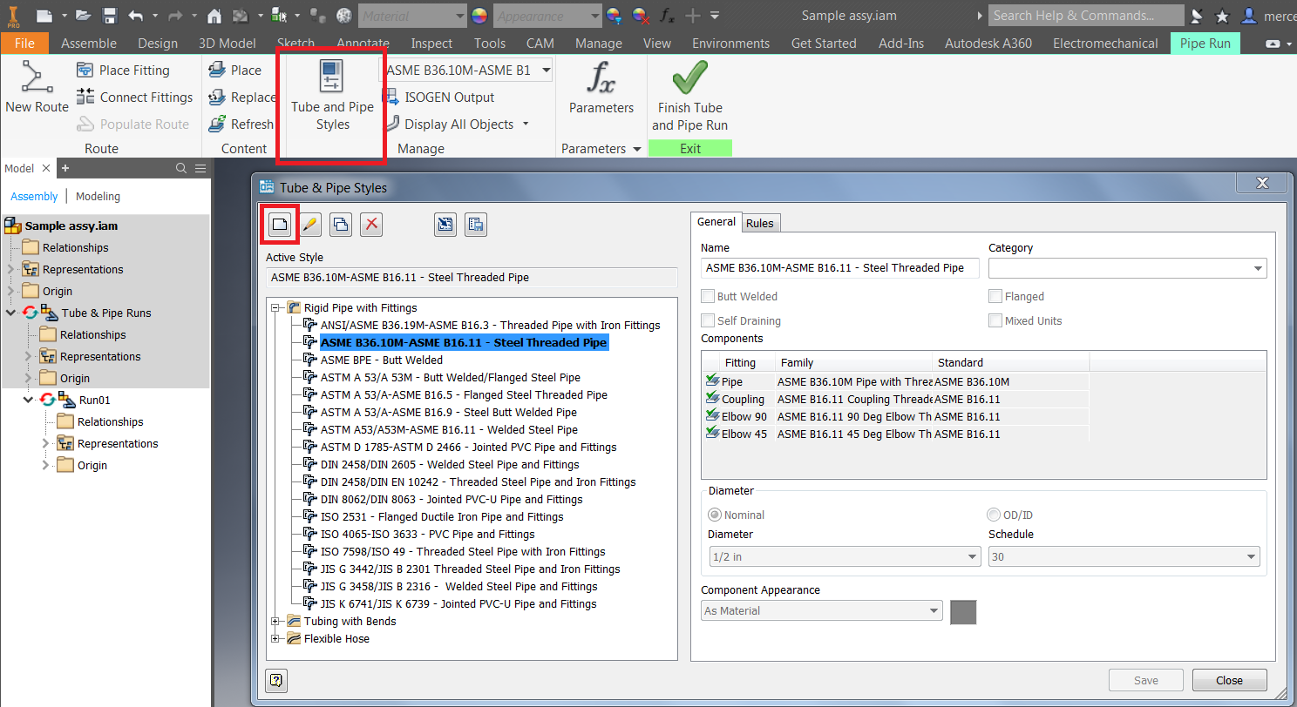Select the OD/ID radio button

click(993, 515)
